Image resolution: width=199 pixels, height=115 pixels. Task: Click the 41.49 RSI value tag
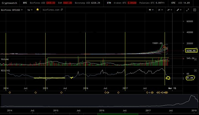tap(190, 78)
